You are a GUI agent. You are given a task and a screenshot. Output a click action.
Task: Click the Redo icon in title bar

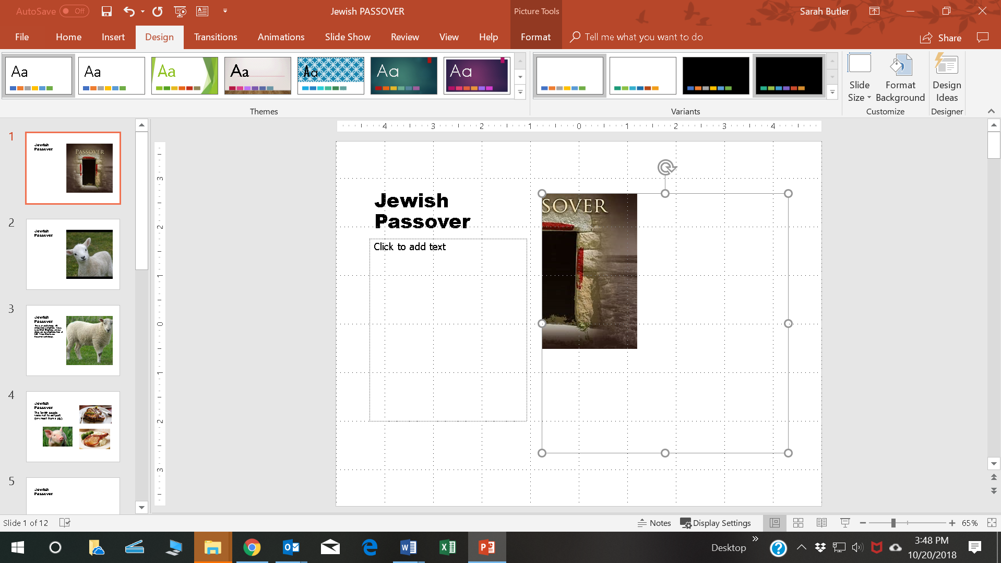click(157, 11)
